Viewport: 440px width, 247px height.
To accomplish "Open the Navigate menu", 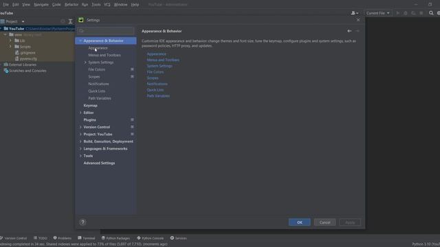I will 41,5.
